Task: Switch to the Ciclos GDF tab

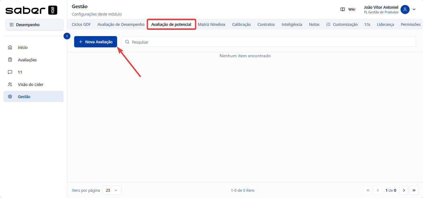Action: click(81, 24)
